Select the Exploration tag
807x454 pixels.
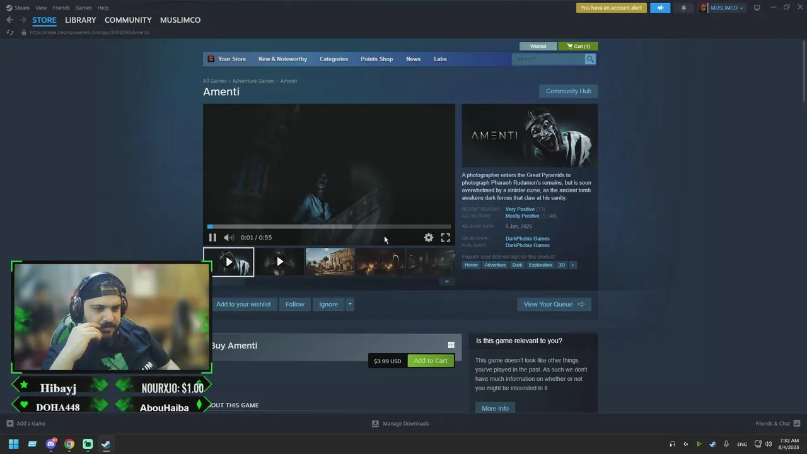540,265
